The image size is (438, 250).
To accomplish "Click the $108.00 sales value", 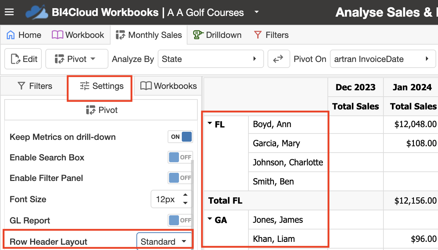I will (x=421, y=143).
